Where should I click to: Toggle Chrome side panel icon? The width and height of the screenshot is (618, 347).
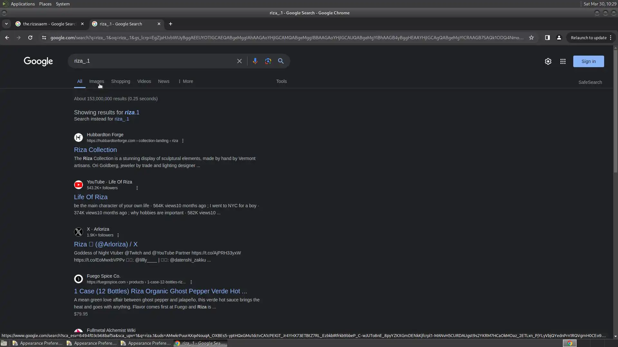click(x=547, y=38)
